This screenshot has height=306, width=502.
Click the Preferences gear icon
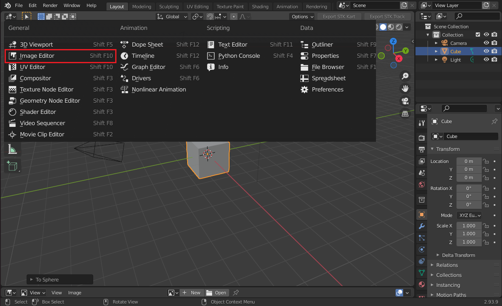304,89
